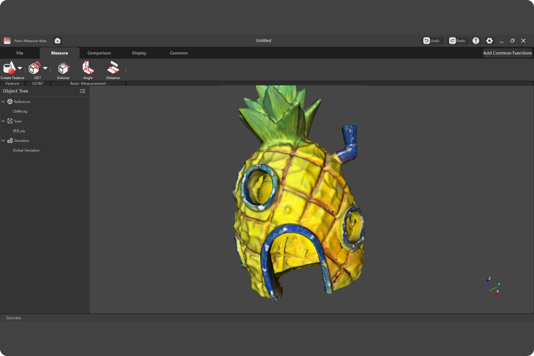The width and height of the screenshot is (534, 356).
Task: Collapse the Reference tree node
Action: (4, 102)
